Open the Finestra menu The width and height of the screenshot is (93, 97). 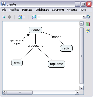pos(72,10)
